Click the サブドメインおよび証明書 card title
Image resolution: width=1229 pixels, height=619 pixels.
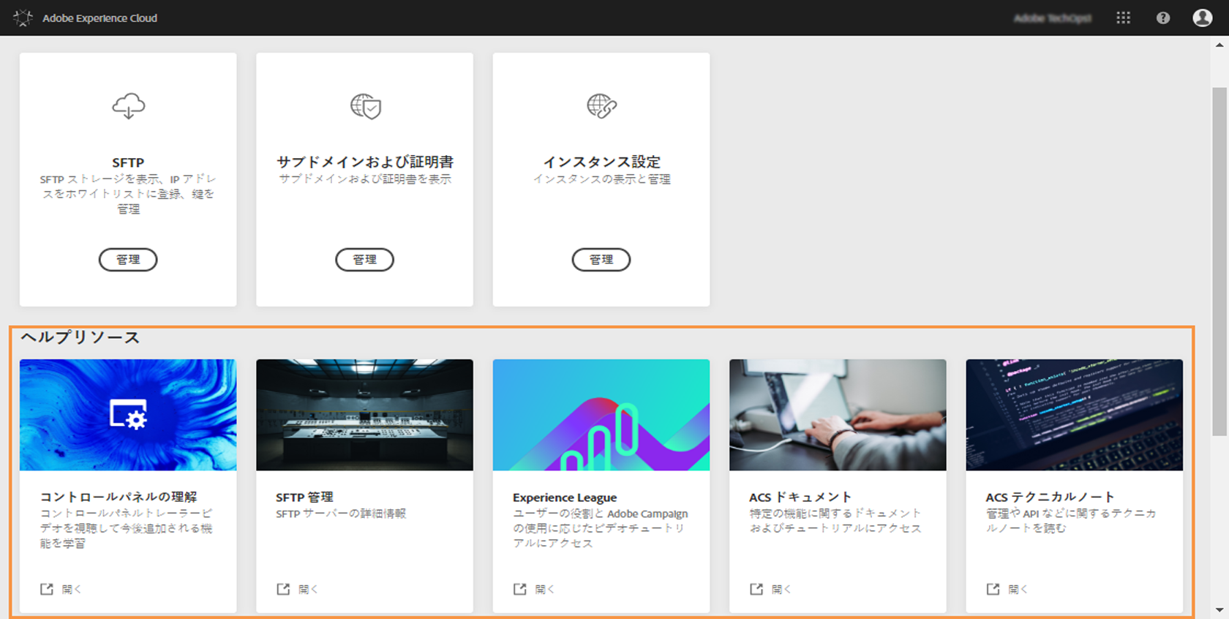pyautogui.click(x=365, y=162)
